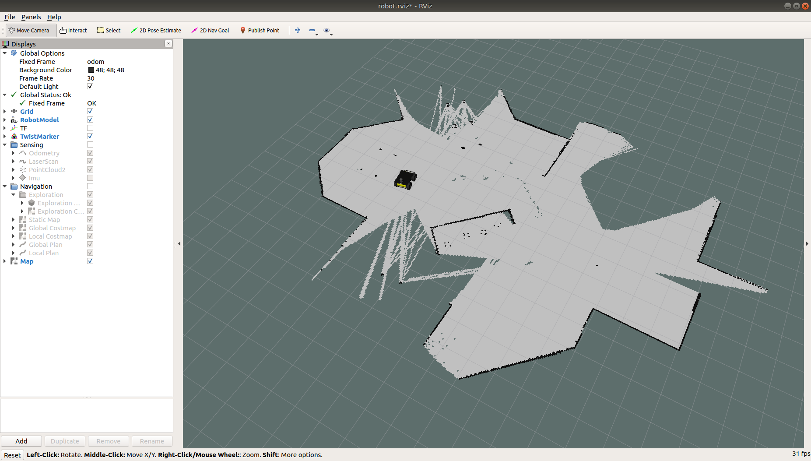
Task: Click the Add display button
Action: point(21,441)
